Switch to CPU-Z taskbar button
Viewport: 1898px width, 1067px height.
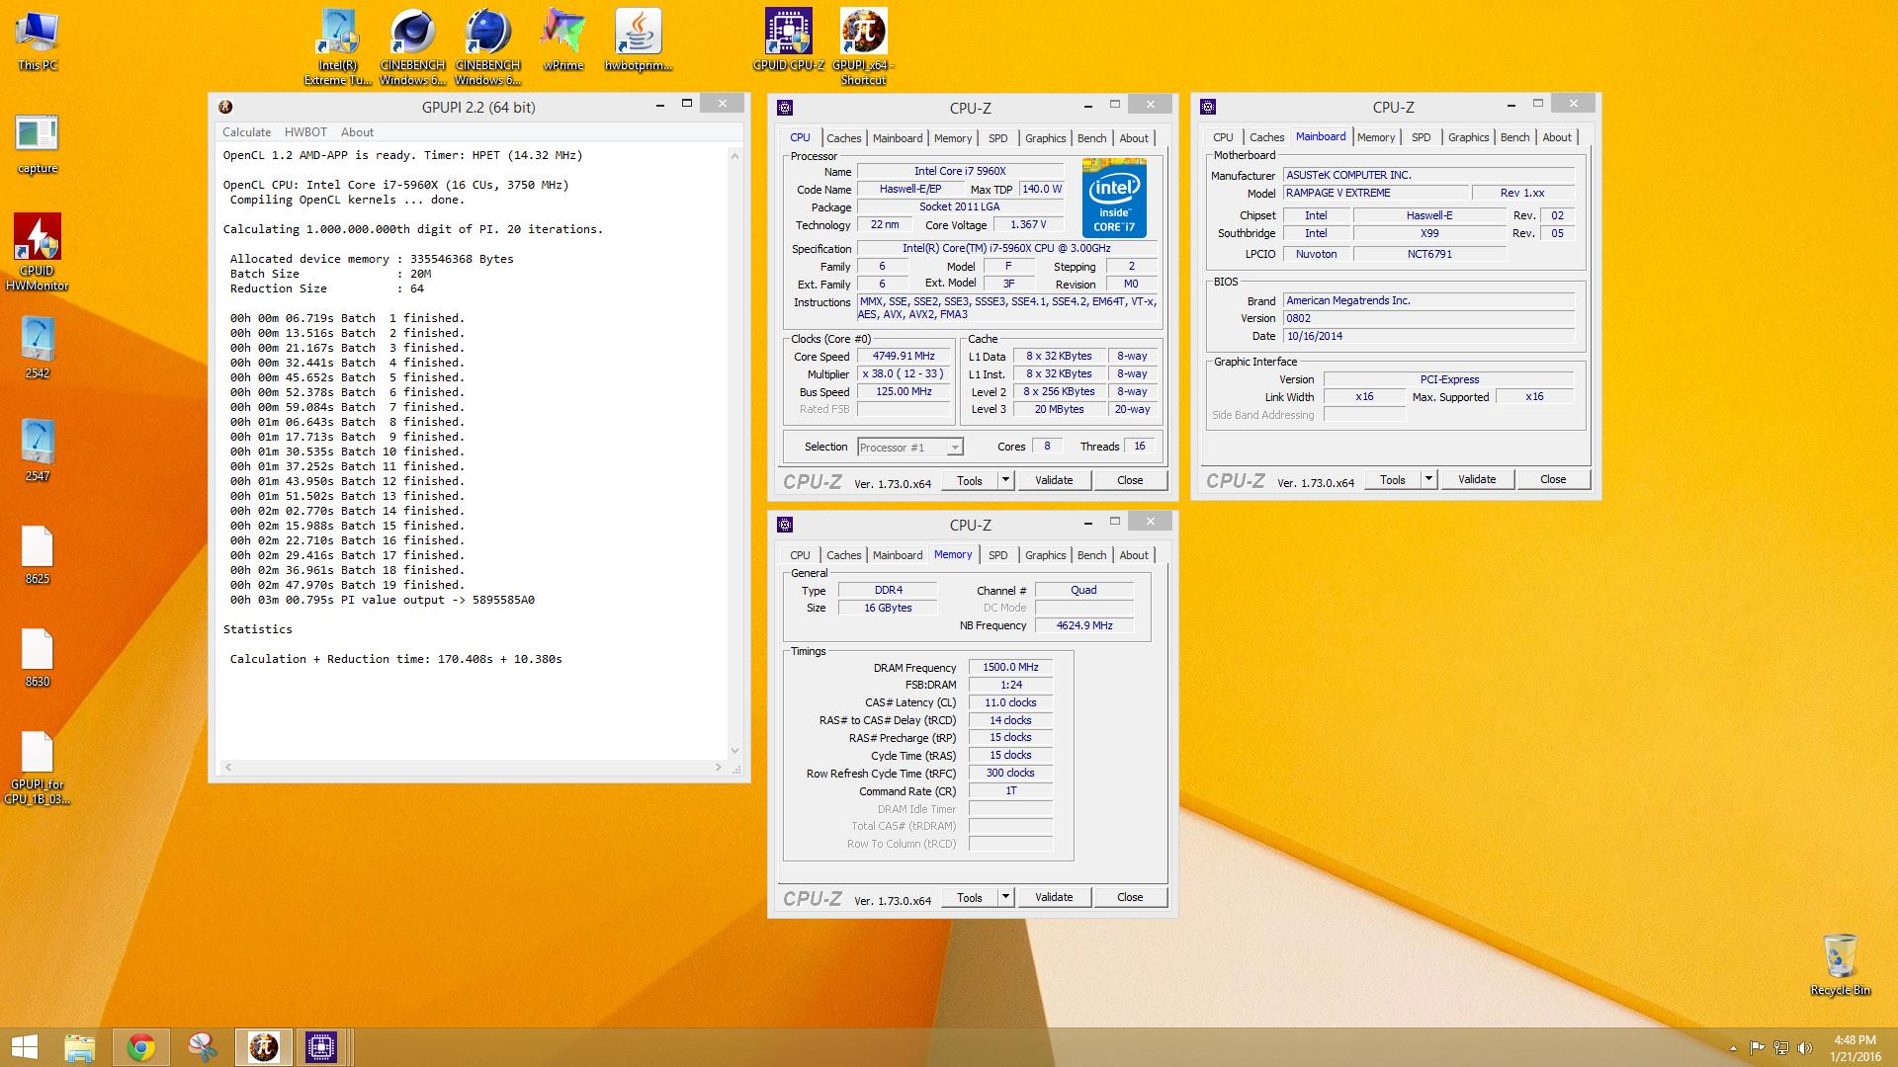(x=321, y=1047)
